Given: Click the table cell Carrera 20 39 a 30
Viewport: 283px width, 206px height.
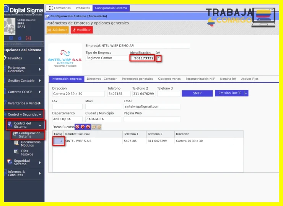Looking at the screenshot, I should [x=204, y=141].
